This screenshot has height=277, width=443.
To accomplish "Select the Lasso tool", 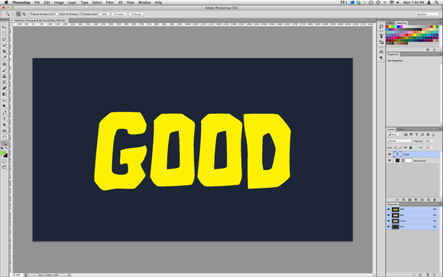I will 5,39.
